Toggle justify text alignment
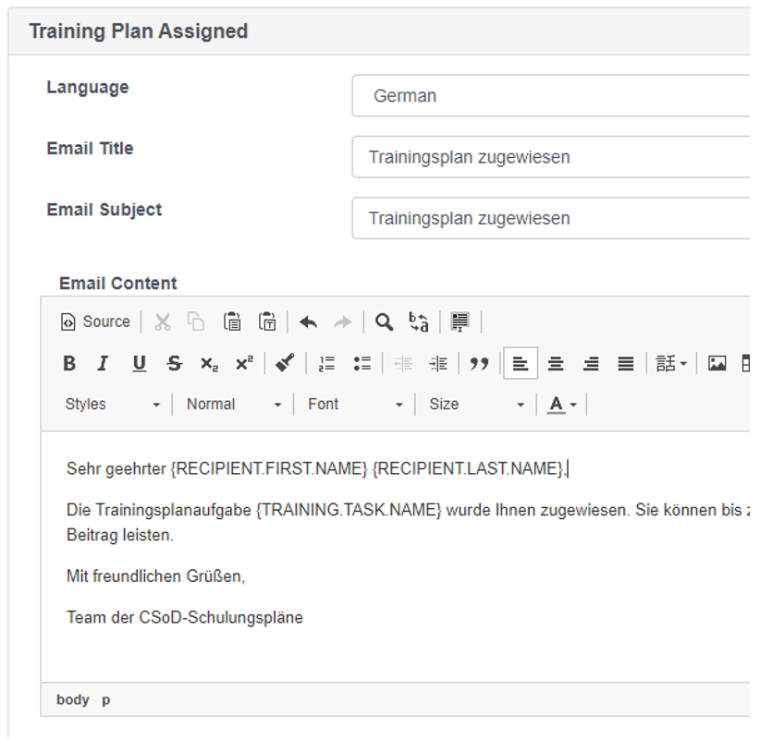This screenshot has width=760, height=739. 626,363
